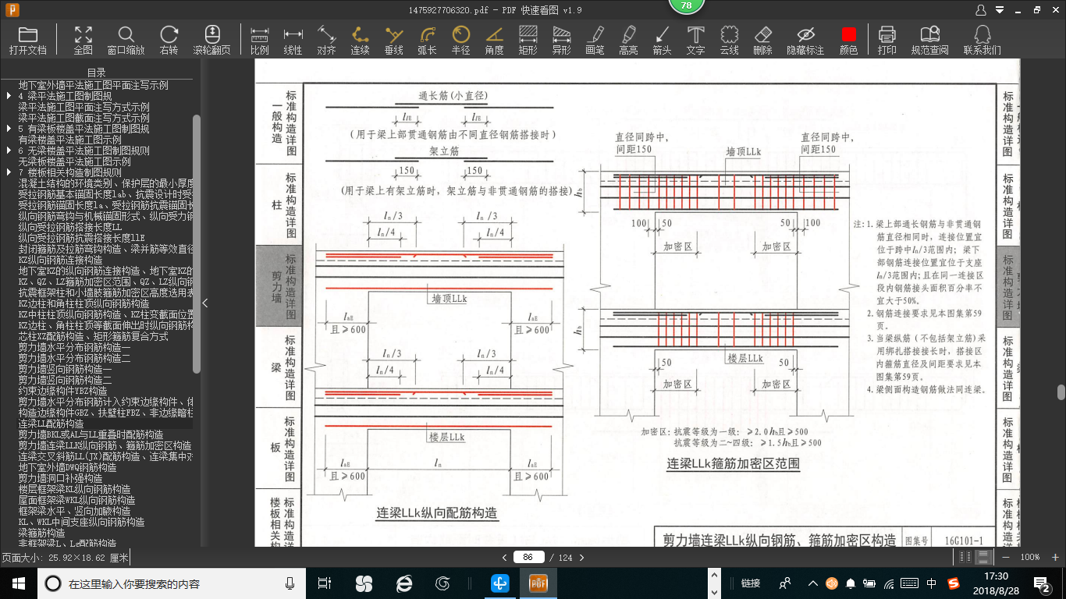Open a document with 打开文档
This screenshot has height=599, width=1066.
point(28,40)
